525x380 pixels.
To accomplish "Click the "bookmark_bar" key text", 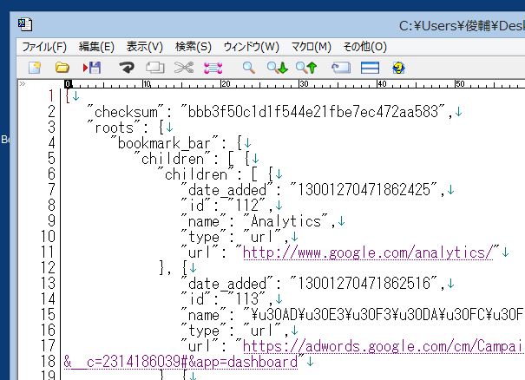I will click(164, 143).
